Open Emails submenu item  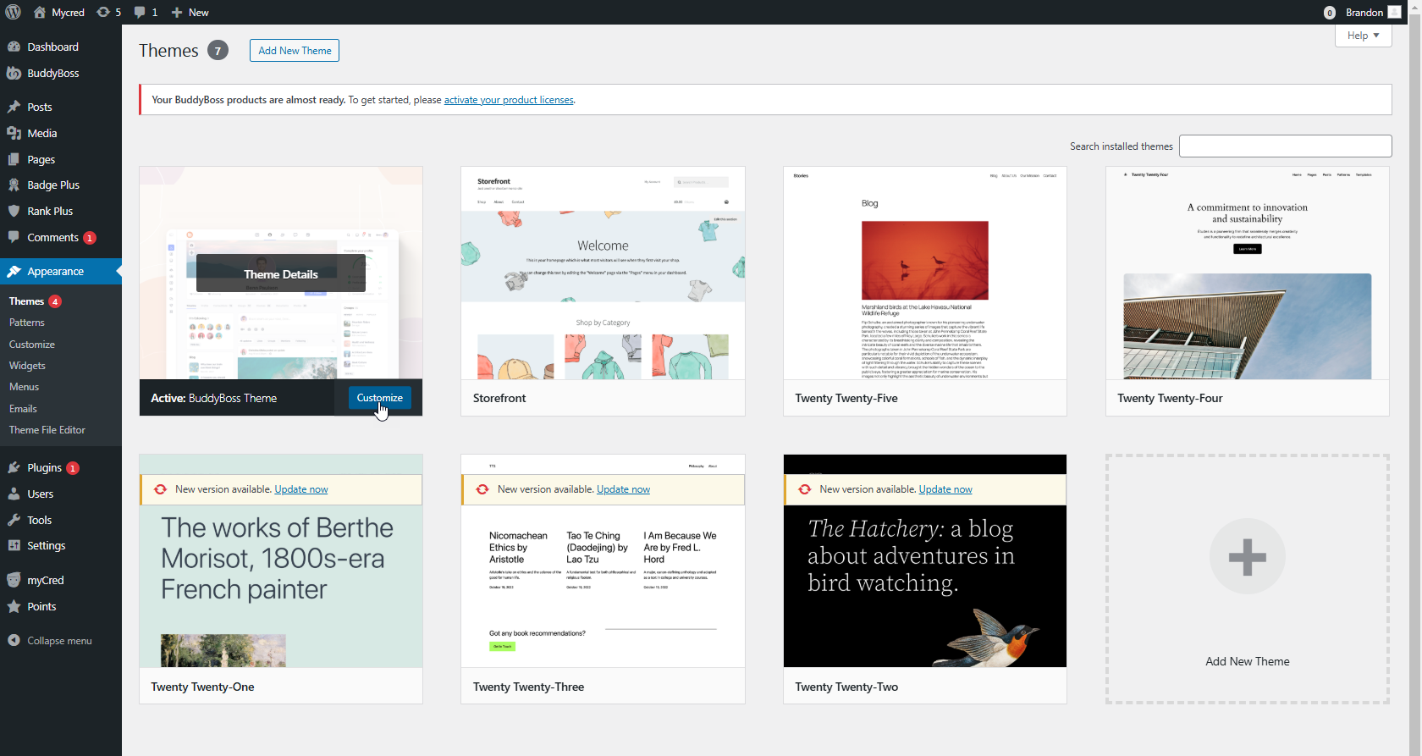point(23,409)
